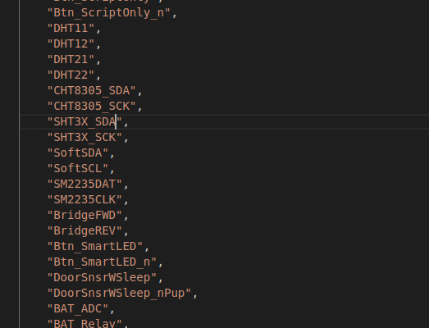Place cursor on "SHT3X_SCK" entry
This screenshot has width=429, height=328.
(x=84, y=138)
